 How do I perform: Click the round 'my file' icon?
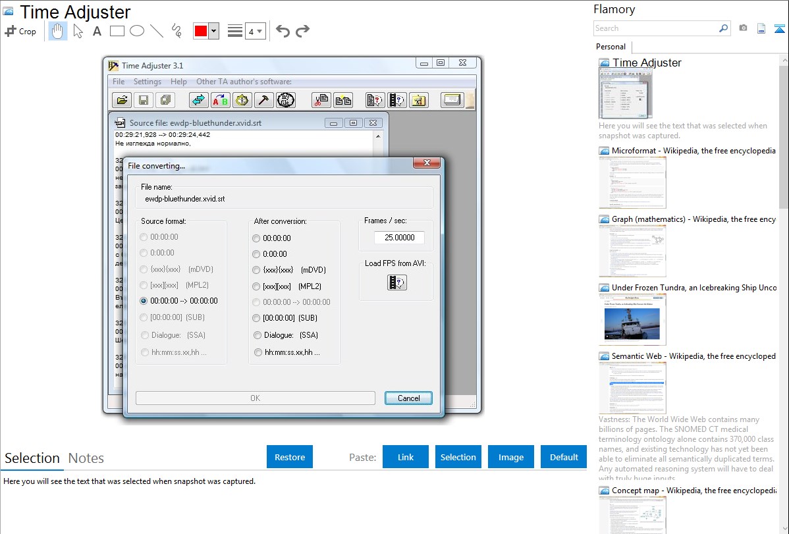pyautogui.click(x=285, y=100)
